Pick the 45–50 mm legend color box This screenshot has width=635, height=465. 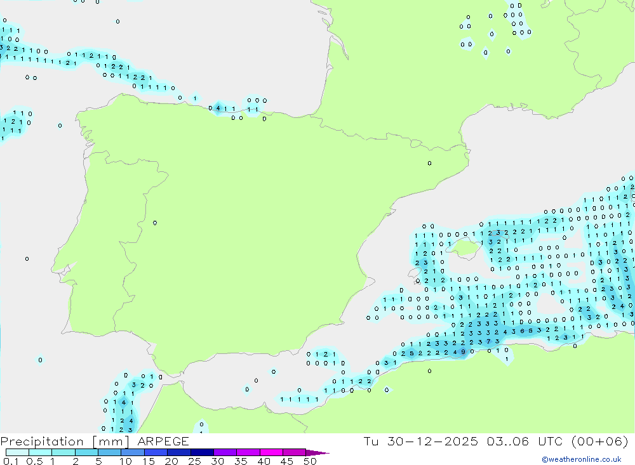[x=295, y=452]
